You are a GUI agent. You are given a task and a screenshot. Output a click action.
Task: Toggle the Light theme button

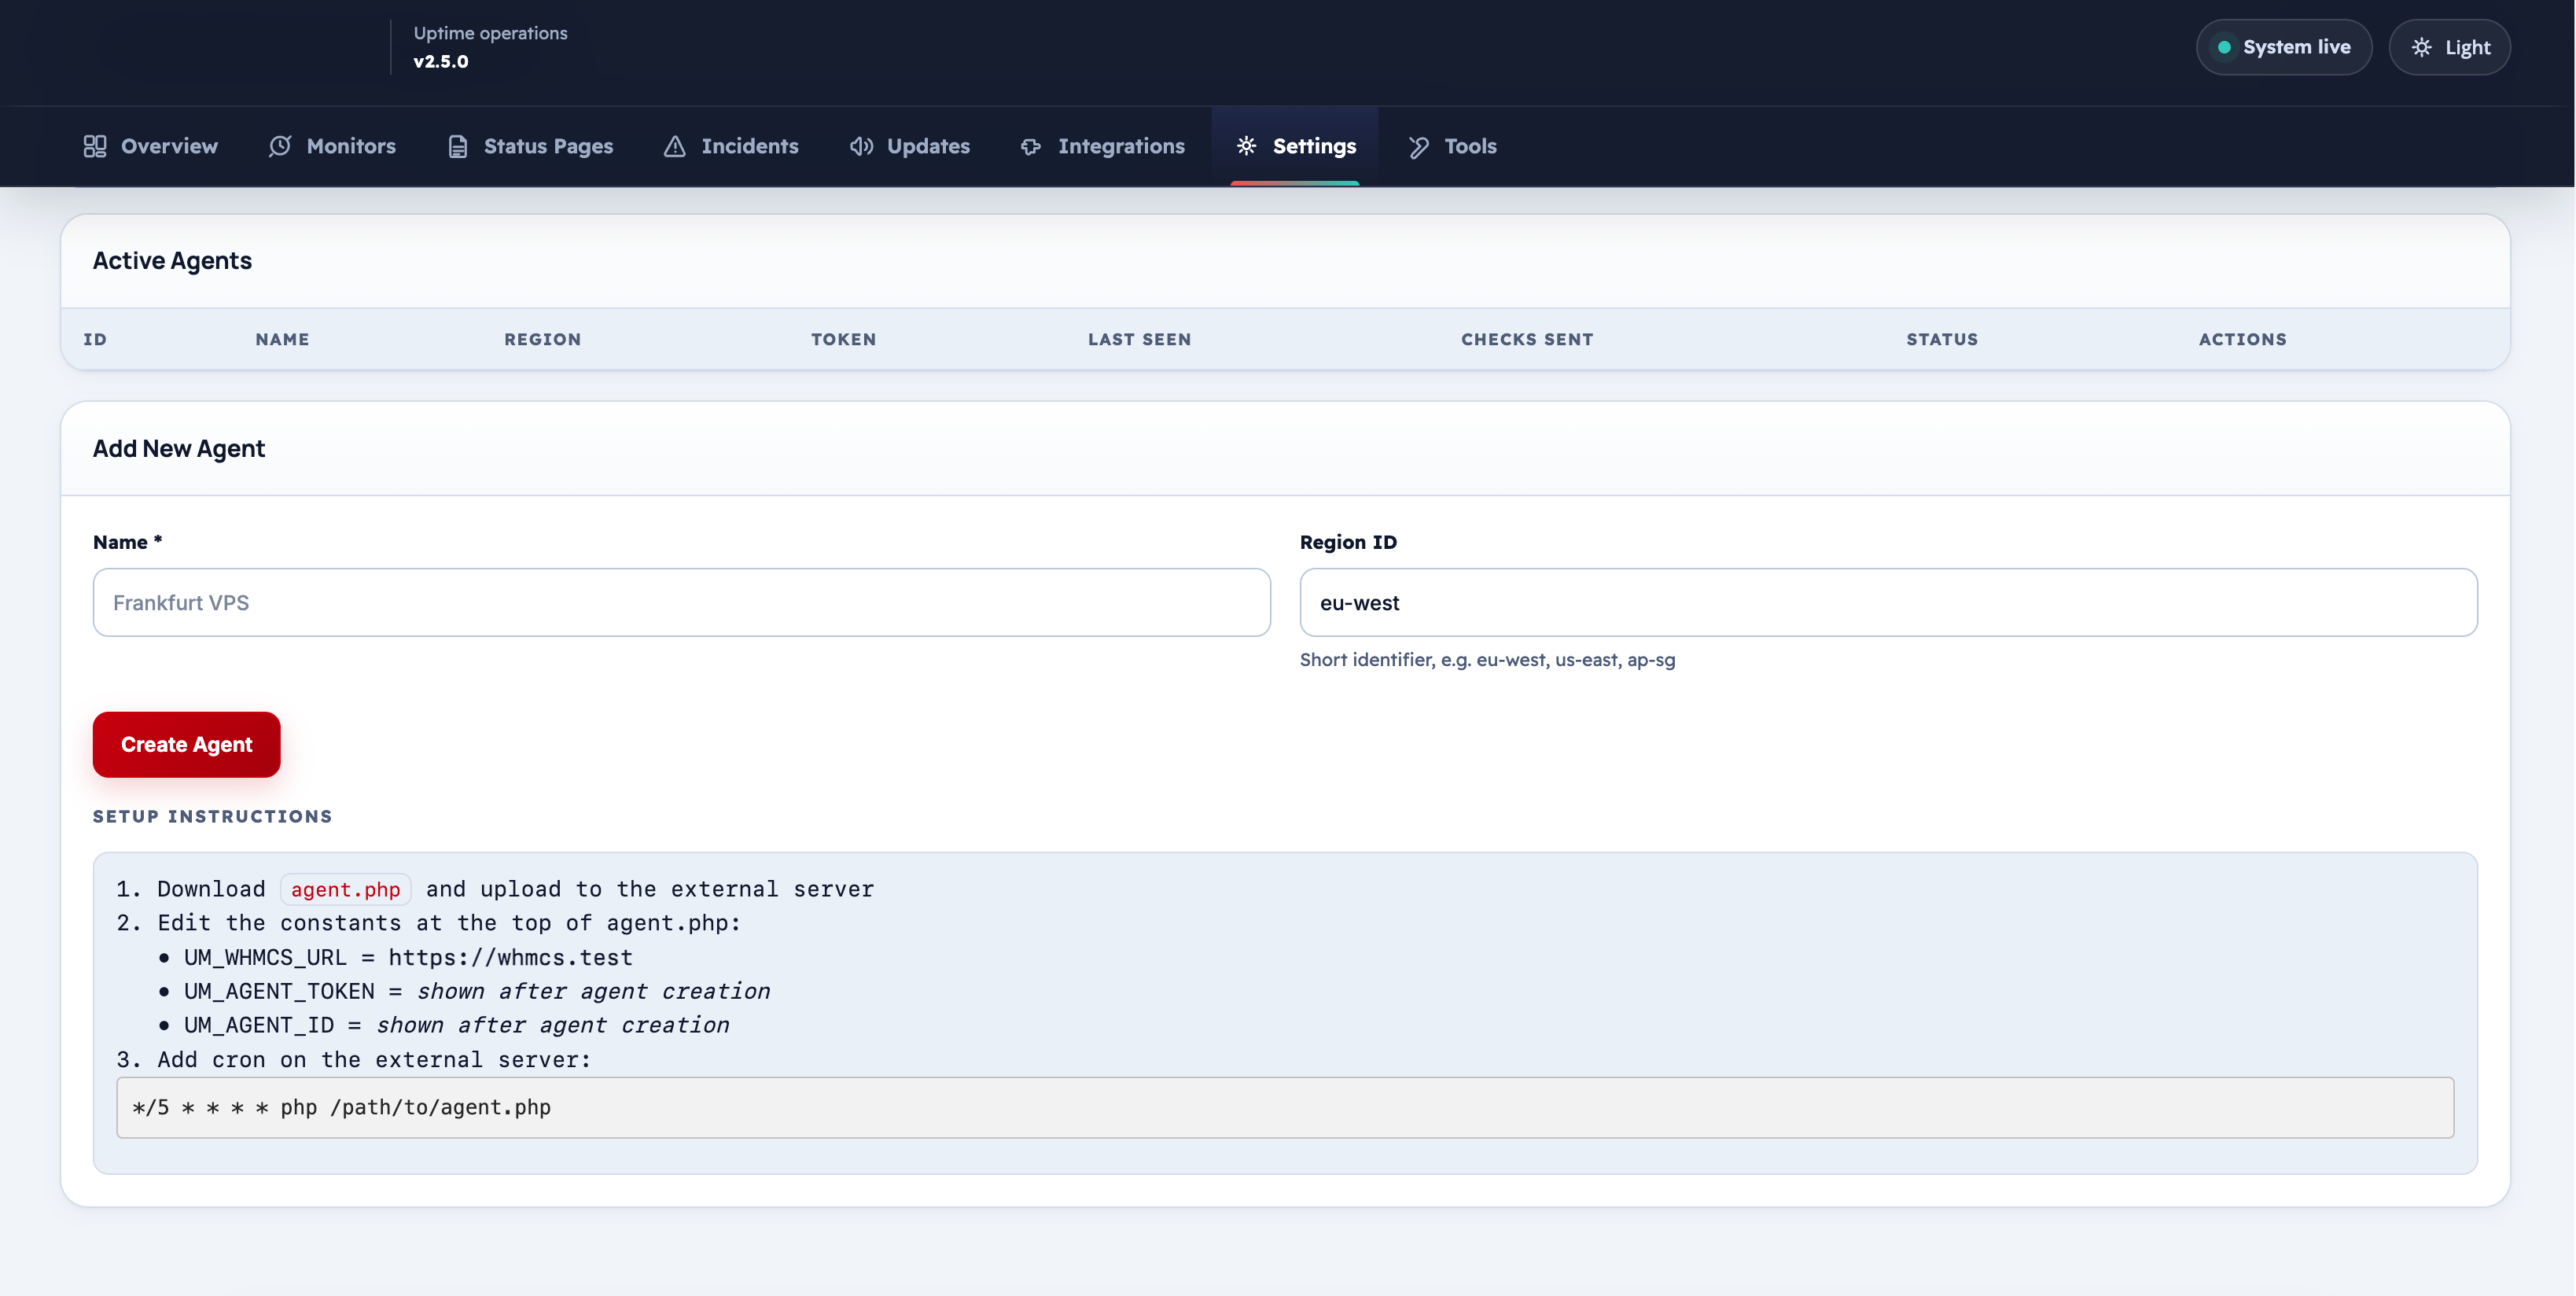pos(2449,47)
